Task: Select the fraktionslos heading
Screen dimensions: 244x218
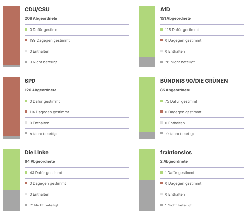Action: pyautogui.click(x=176, y=152)
